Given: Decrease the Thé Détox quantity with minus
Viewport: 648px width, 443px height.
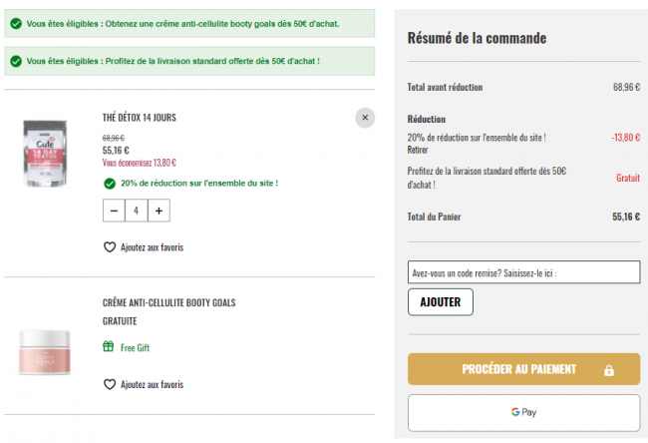Looking at the screenshot, I should [x=114, y=211].
